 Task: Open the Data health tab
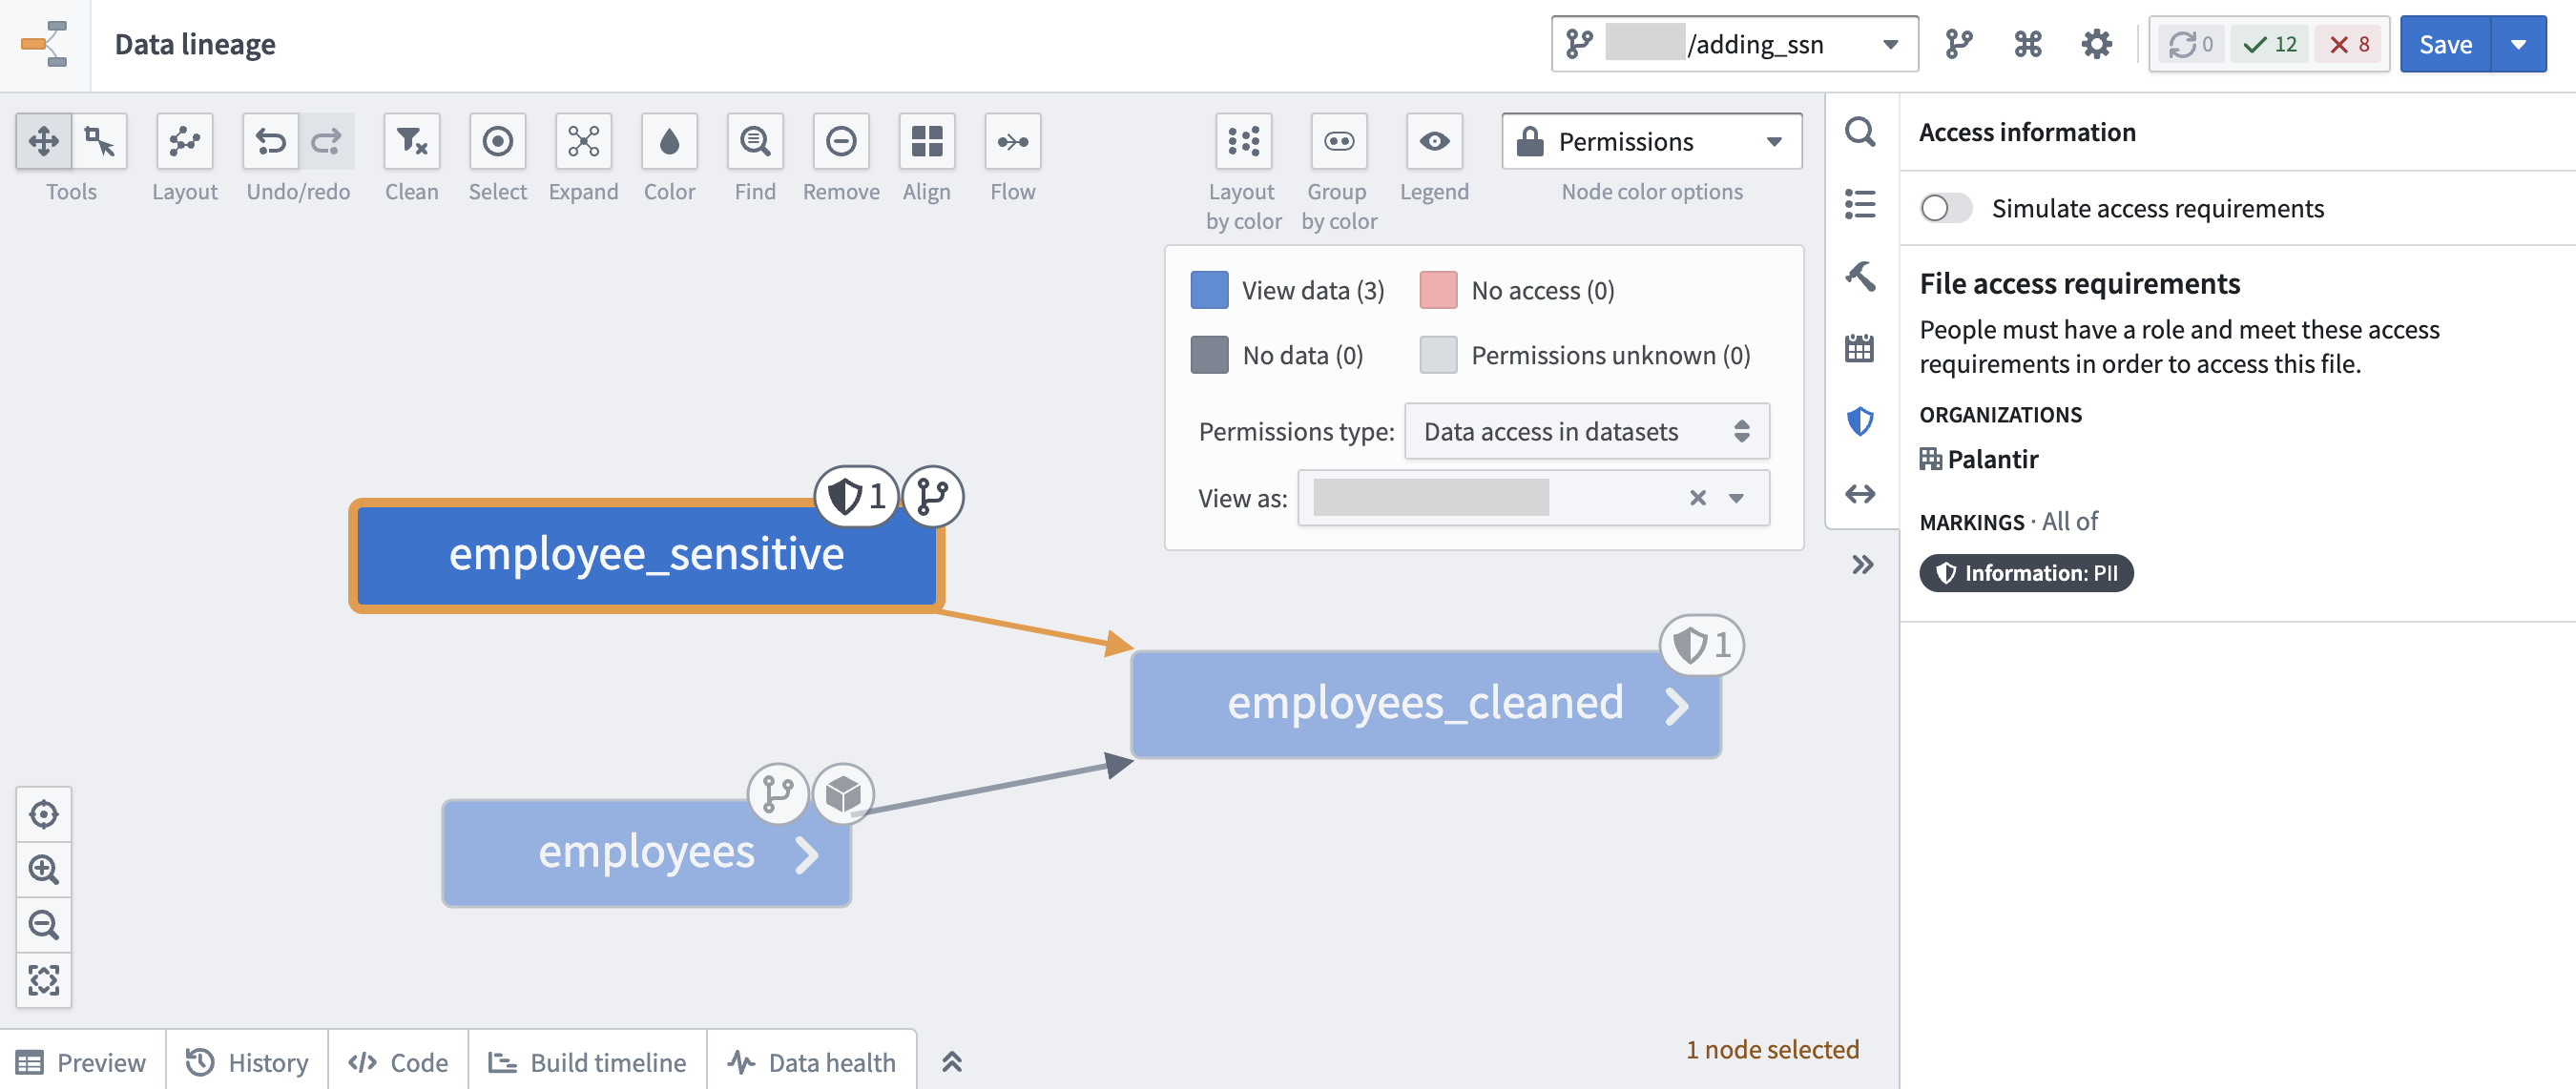point(811,1061)
